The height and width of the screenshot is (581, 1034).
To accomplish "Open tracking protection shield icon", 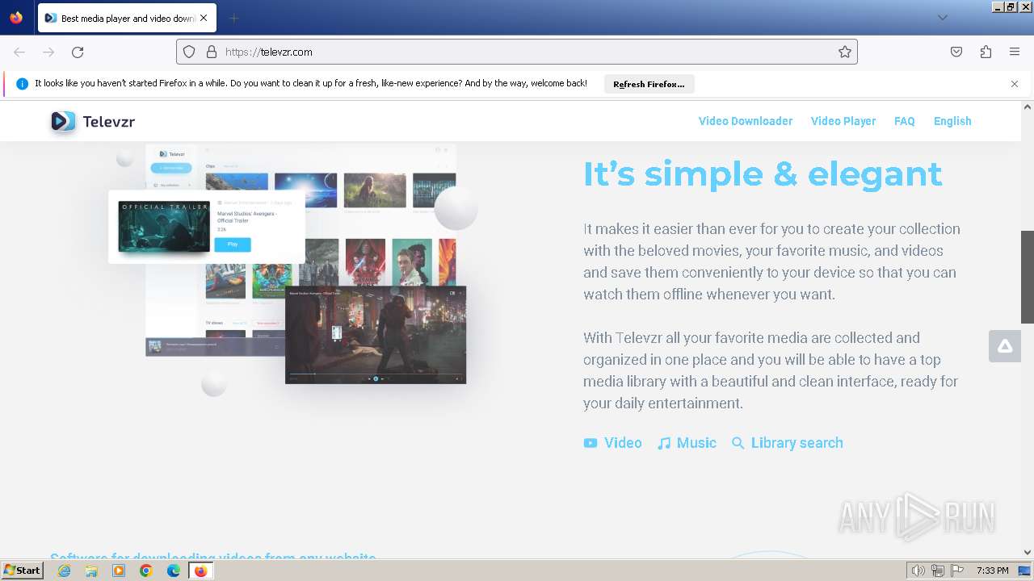I will (189, 52).
